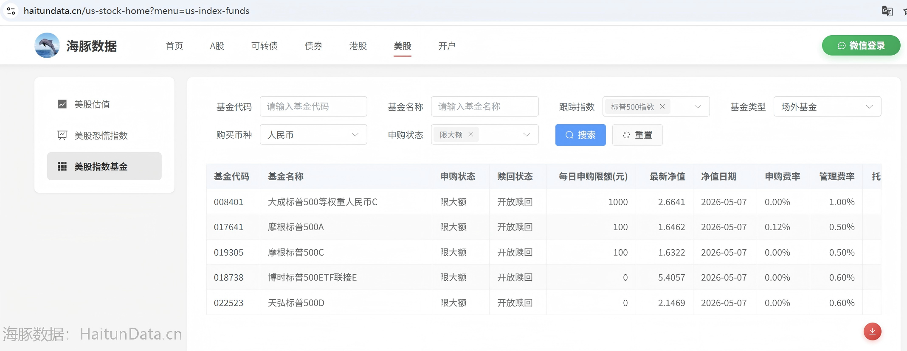Go to 首页 tab
The image size is (907, 351).
174,46
